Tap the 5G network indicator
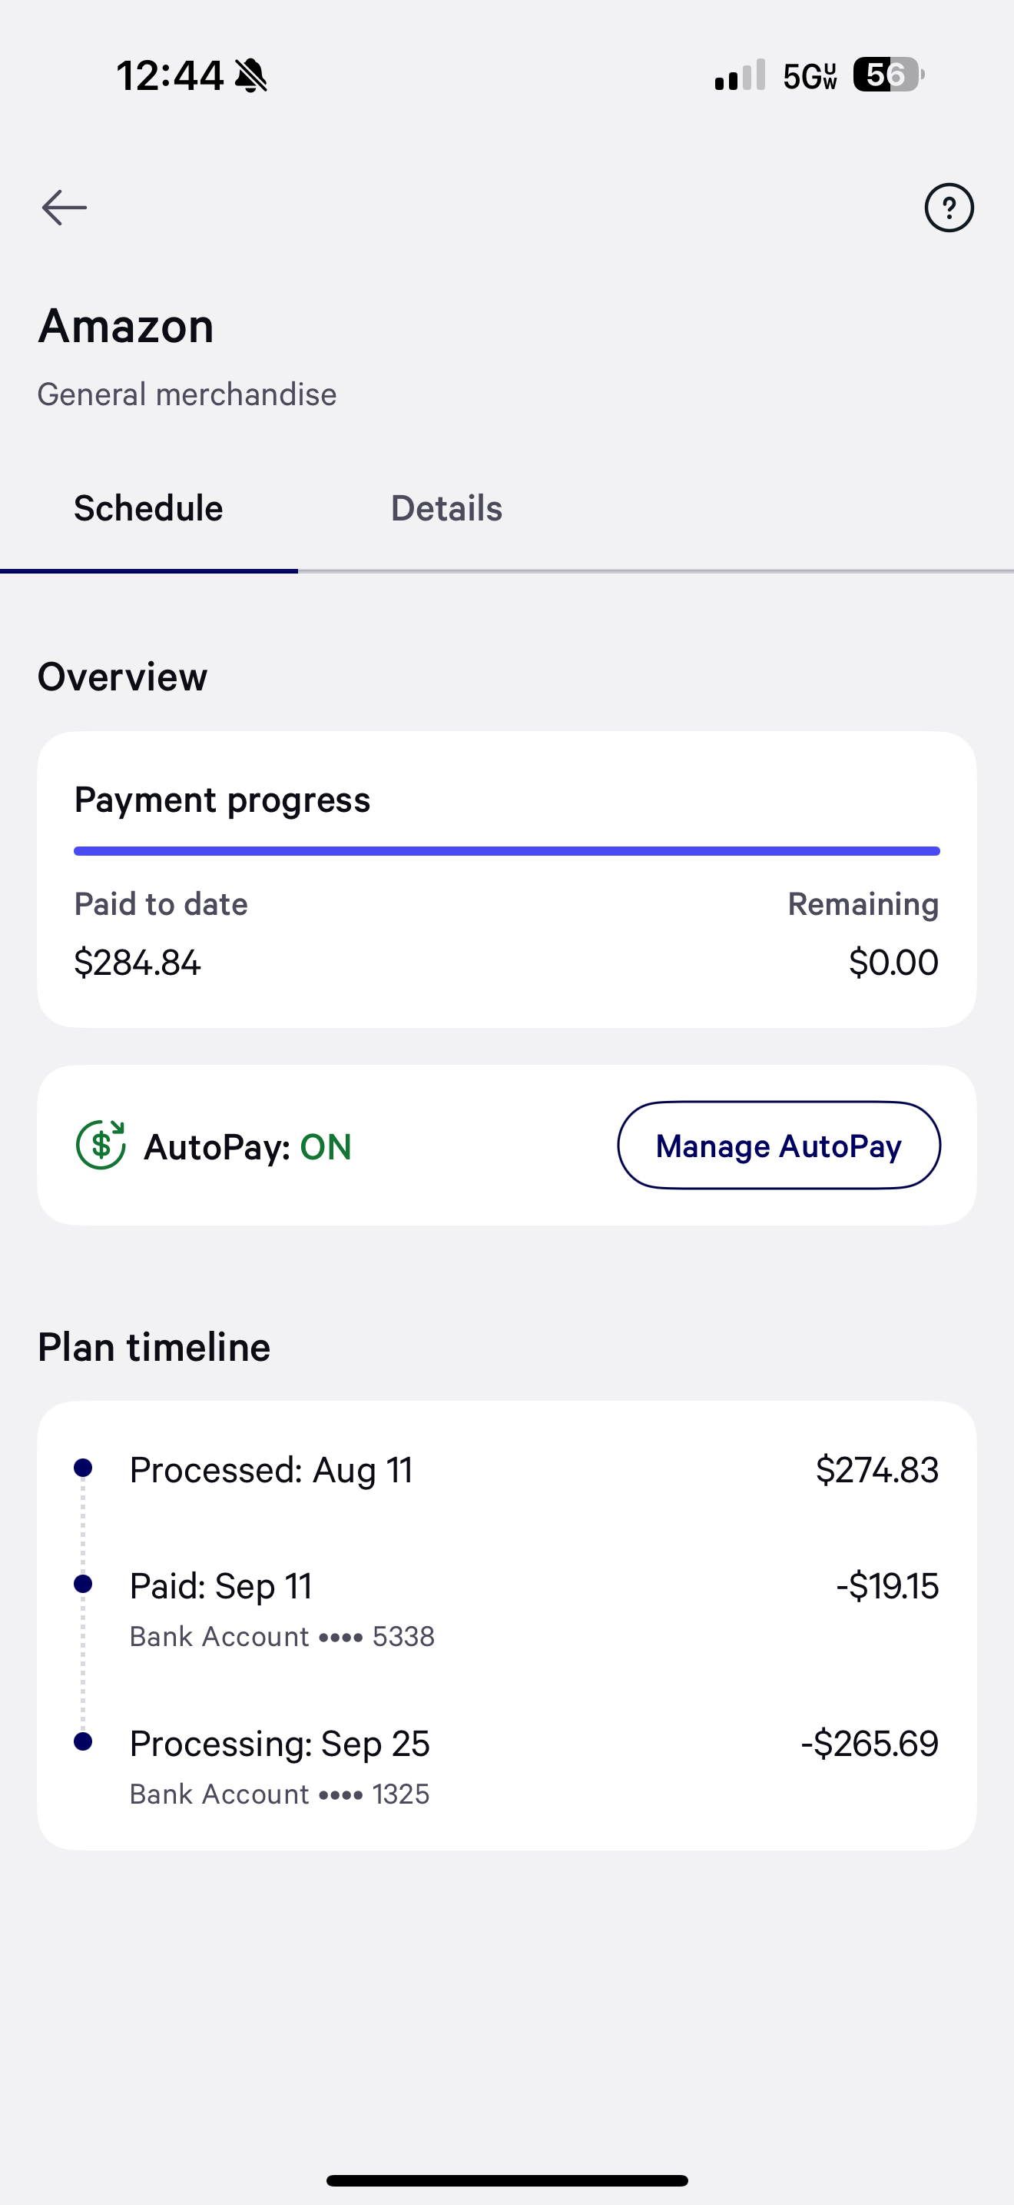 pos(810,76)
